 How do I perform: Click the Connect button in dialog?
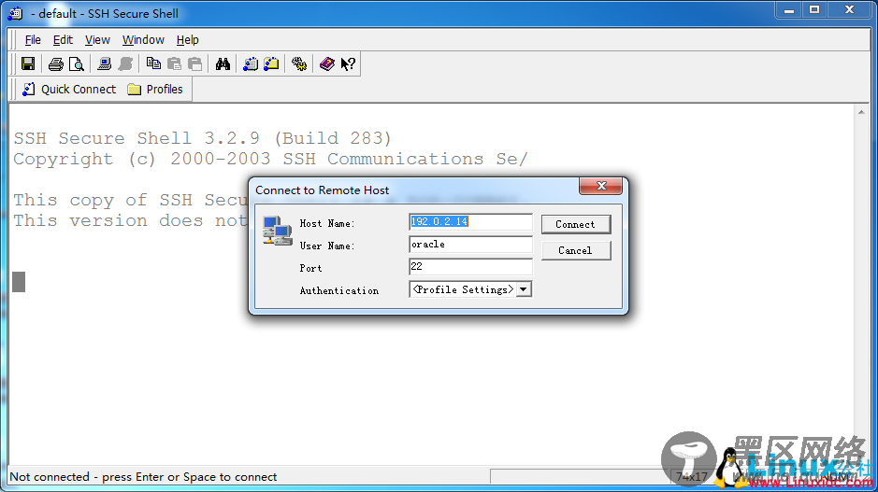pyautogui.click(x=576, y=224)
